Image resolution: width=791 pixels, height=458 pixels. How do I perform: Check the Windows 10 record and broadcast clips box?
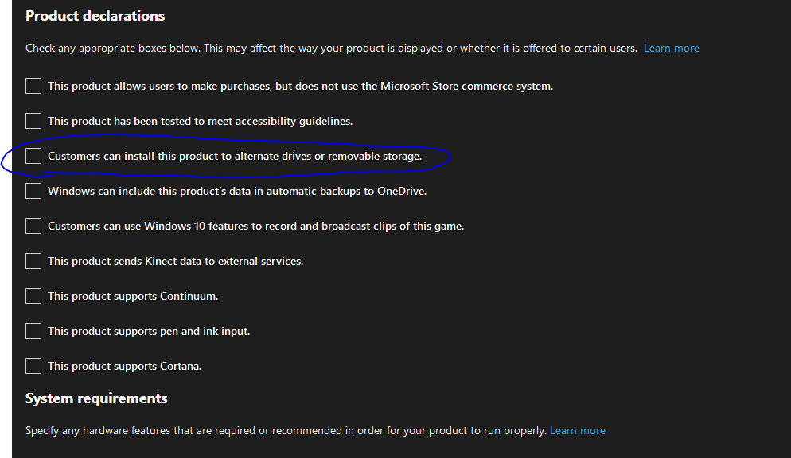[x=33, y=226]
